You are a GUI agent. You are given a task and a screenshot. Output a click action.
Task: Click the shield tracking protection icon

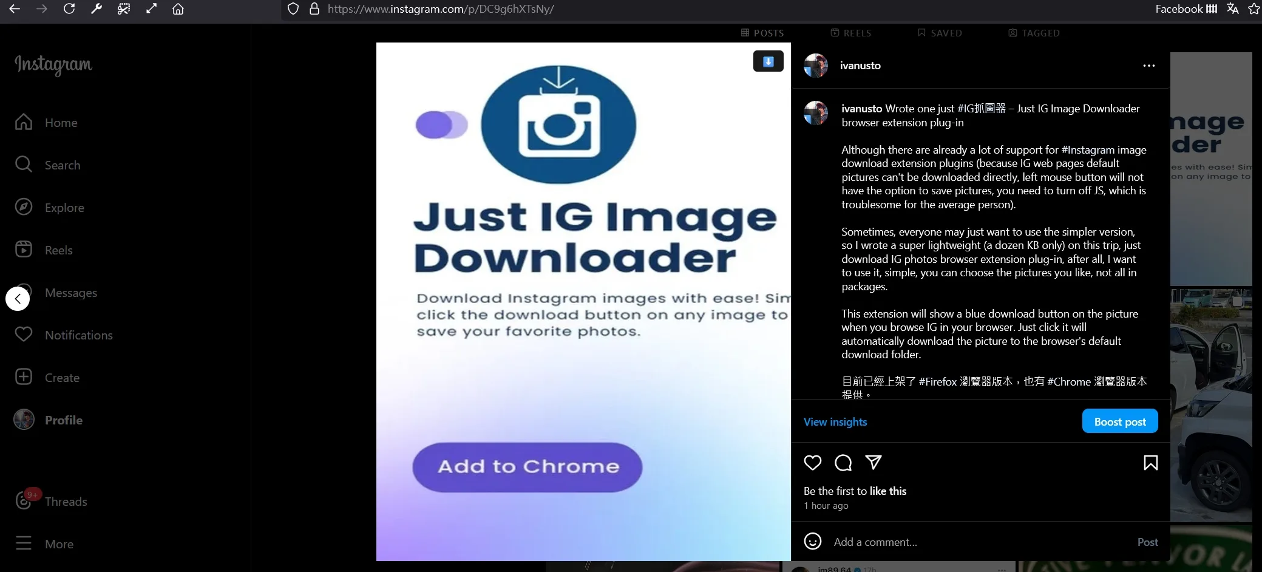(x=293, y=9)
